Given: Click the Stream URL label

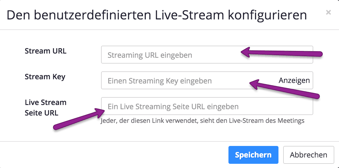Looking at the screenshot, I should [x=46, y=51].
